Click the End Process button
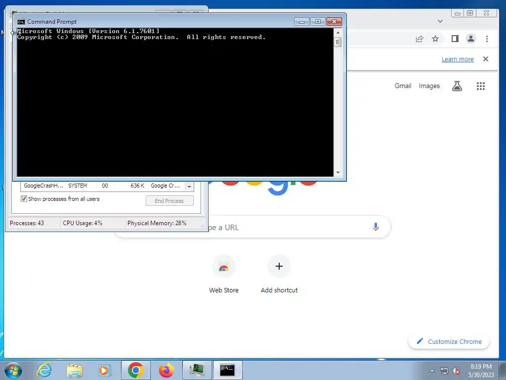506x380 pixels. point(169,201)
